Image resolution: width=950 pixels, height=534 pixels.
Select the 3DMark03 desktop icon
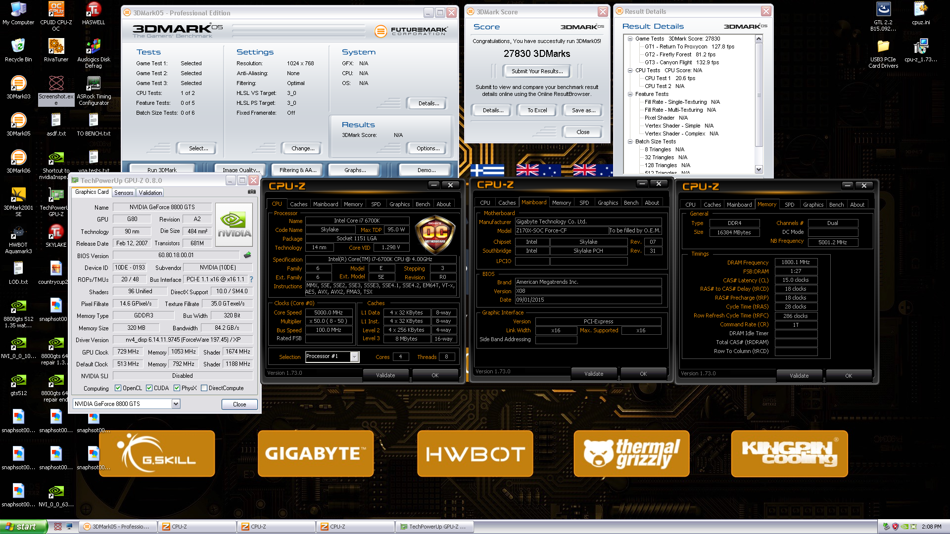pyautogui.click(x=18, y=88)
